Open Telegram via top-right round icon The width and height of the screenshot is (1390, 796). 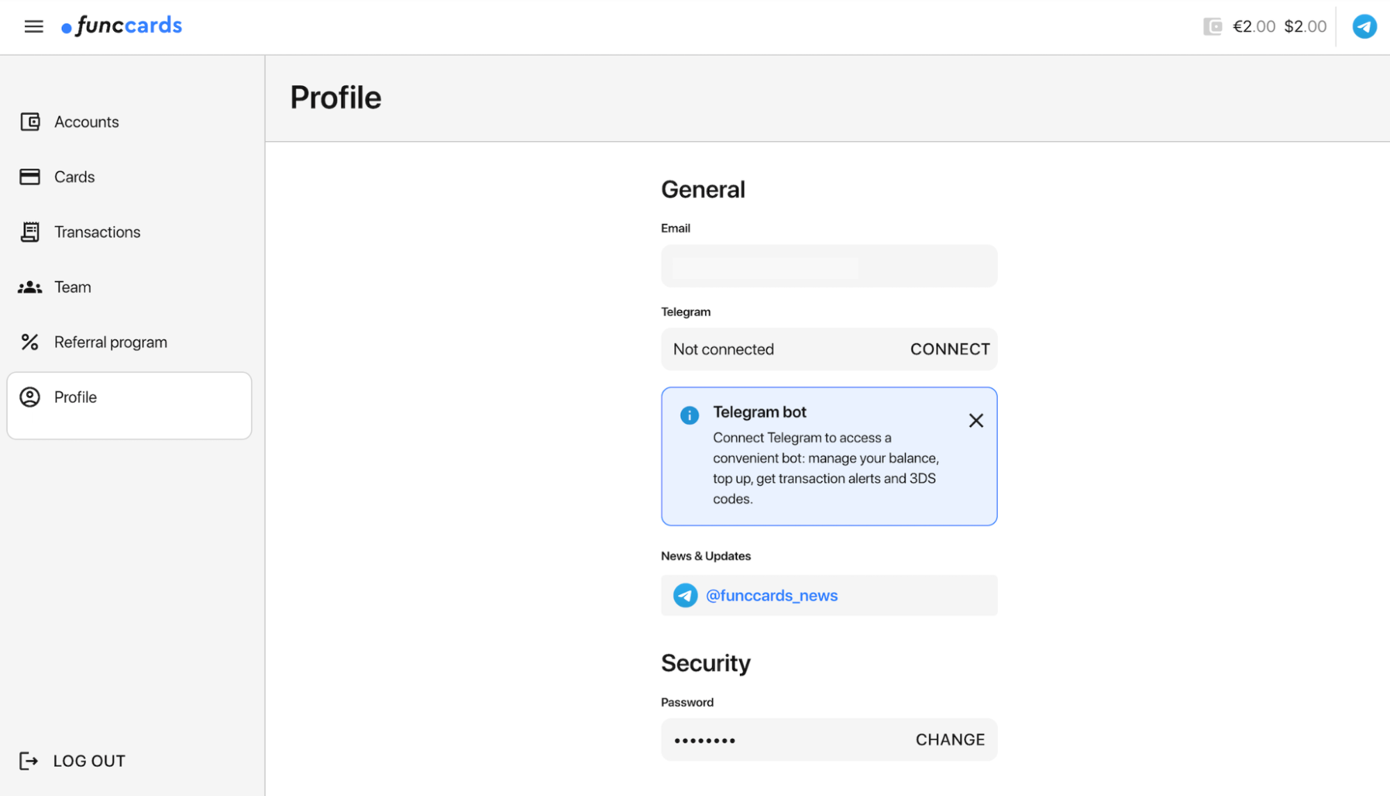pyautogui.click(x=1364, y=26)
